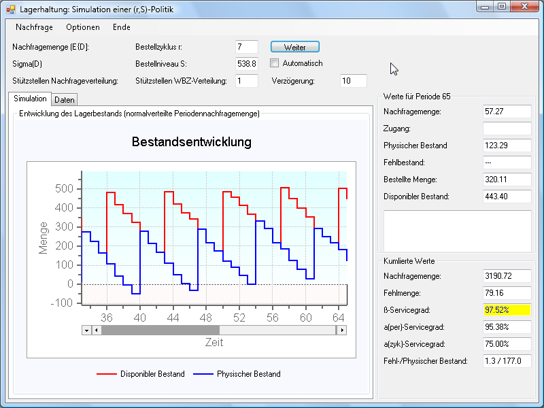Click the red Disponibler Bestand legend marker
This screenshot has width=544, height=408.
click(106, 374)
